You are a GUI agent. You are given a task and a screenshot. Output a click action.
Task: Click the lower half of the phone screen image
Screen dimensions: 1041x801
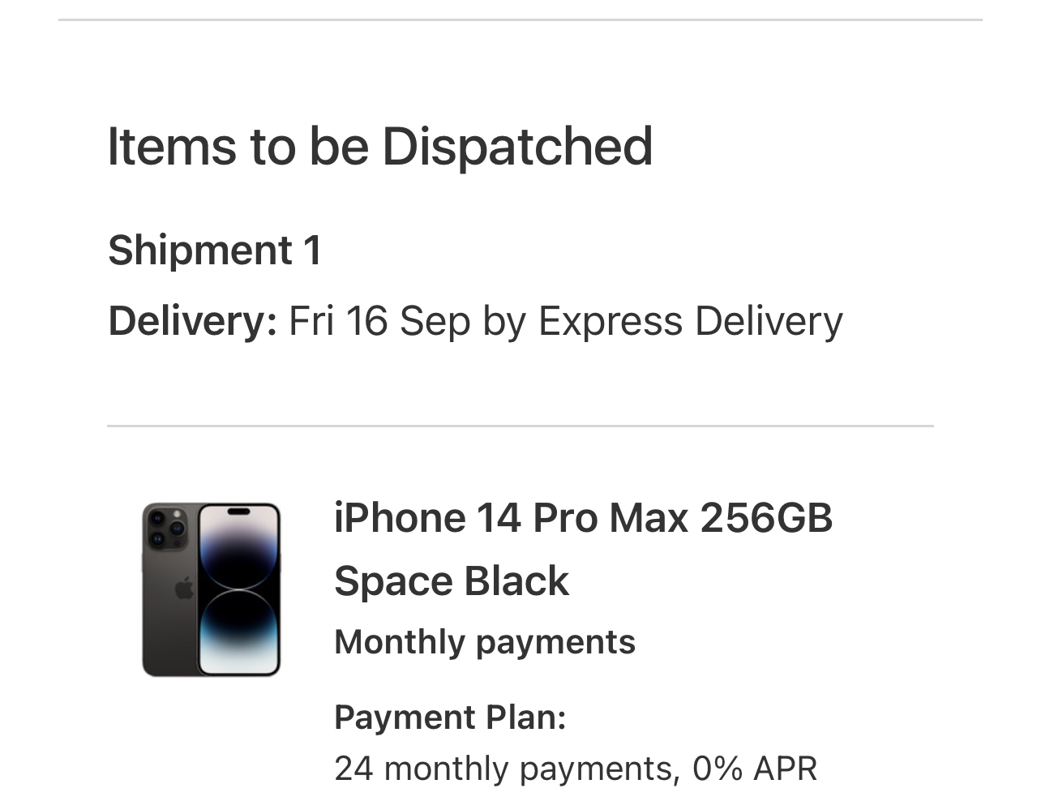pyautogui.click(x=239, y=632)
